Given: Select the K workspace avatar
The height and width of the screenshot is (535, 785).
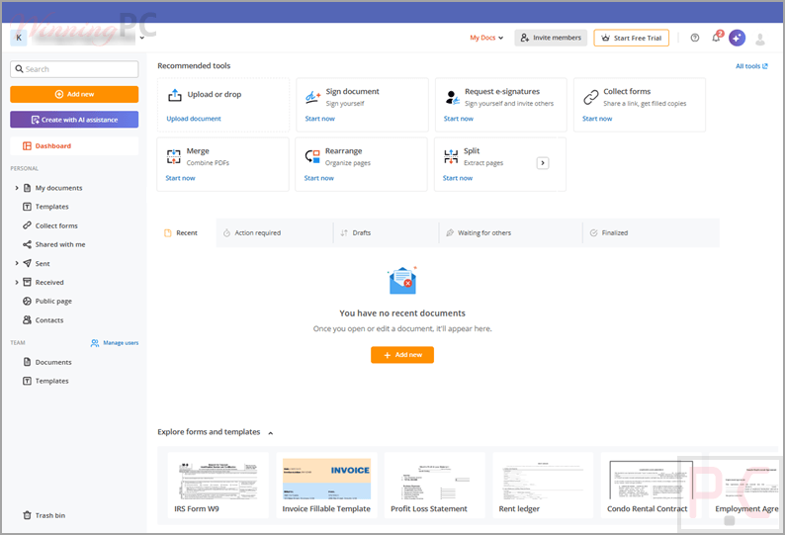Looking at the screenshot, I should pos(19,38).
